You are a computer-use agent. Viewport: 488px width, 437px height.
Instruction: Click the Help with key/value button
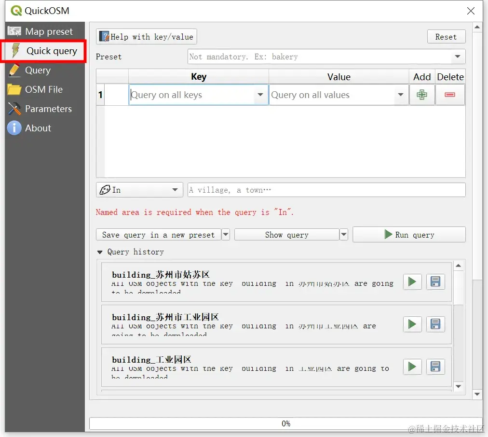coord(146,37)
